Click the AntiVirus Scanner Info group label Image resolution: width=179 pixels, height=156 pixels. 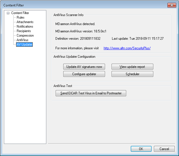coord(68,15)
